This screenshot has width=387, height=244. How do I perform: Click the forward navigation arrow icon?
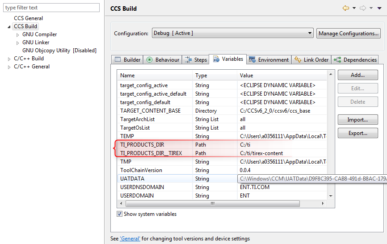tap(363, 8)
